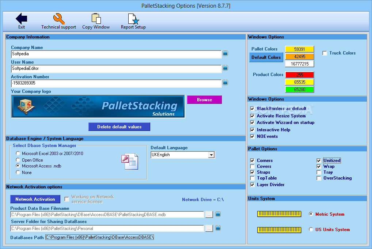The height and width of the screenshot is (249, 372).
Task: Click the Activation Number input field
Action: (116, 83)
